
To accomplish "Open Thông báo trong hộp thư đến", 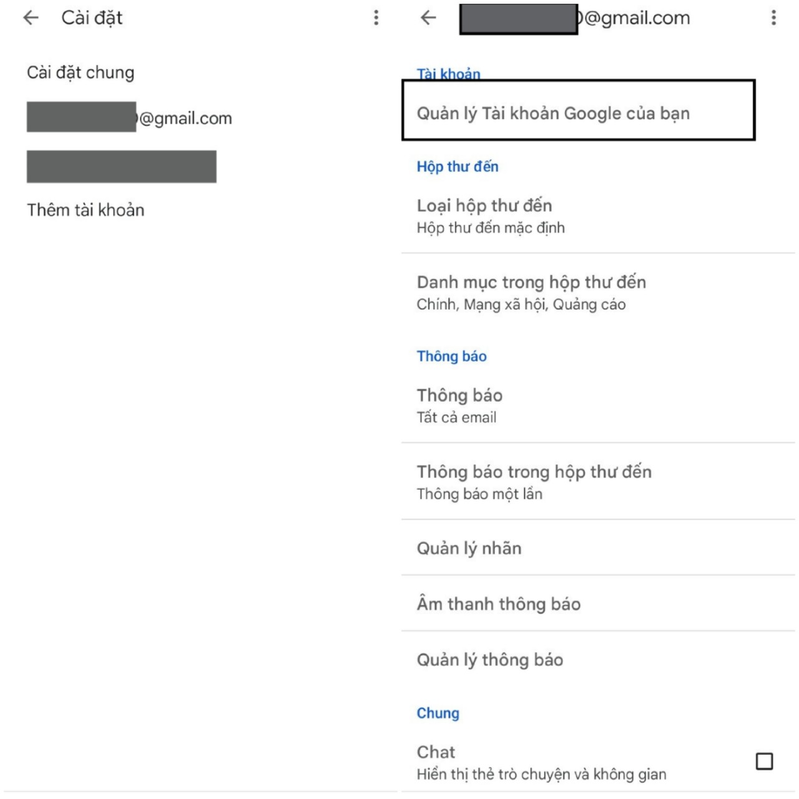I will click(598, 482).
